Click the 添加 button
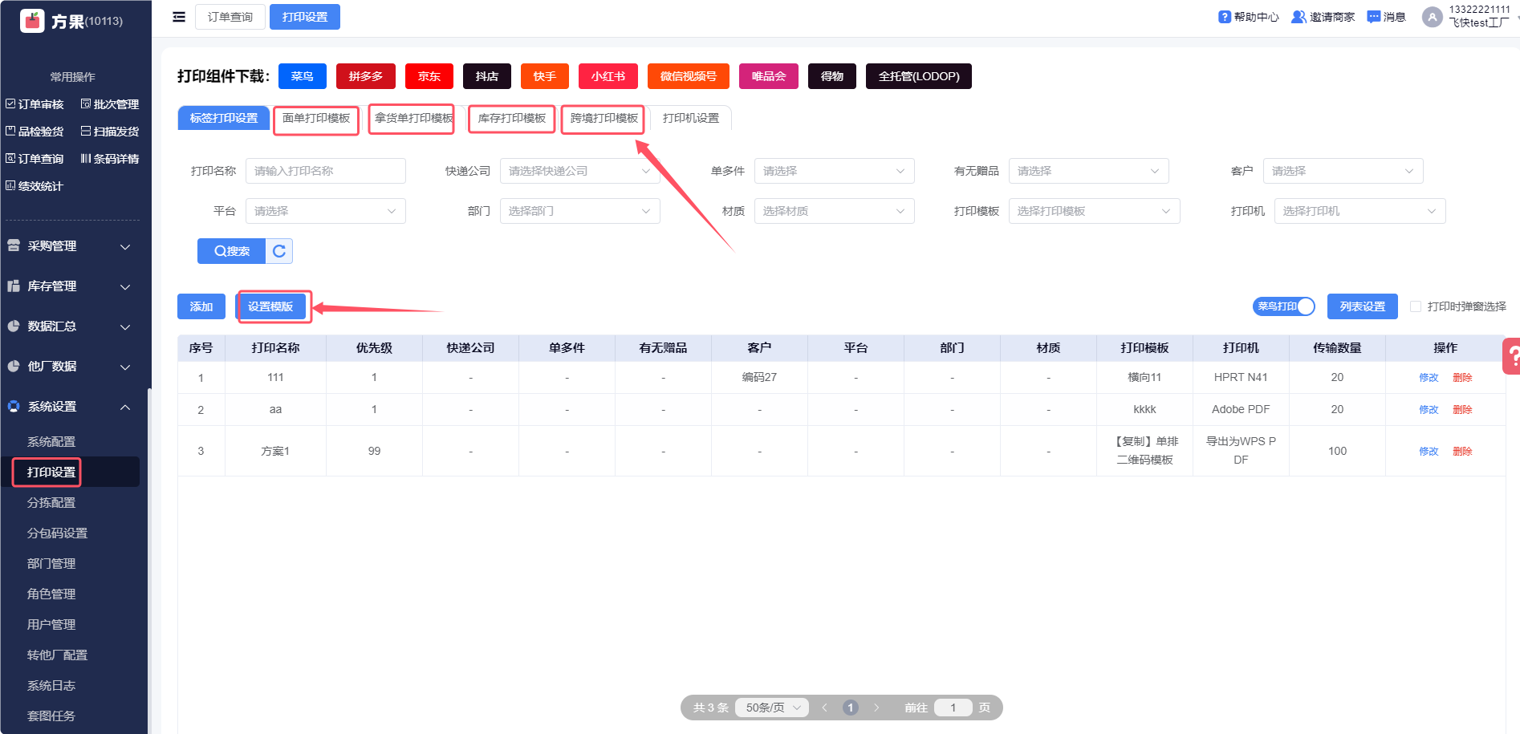 [x=201, y=306]
